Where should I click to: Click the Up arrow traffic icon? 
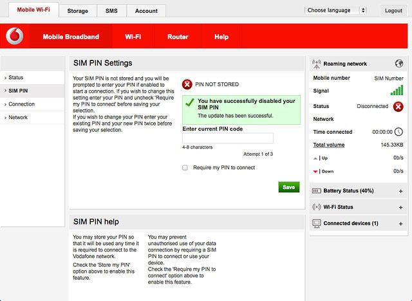click(x=315, y=158)
